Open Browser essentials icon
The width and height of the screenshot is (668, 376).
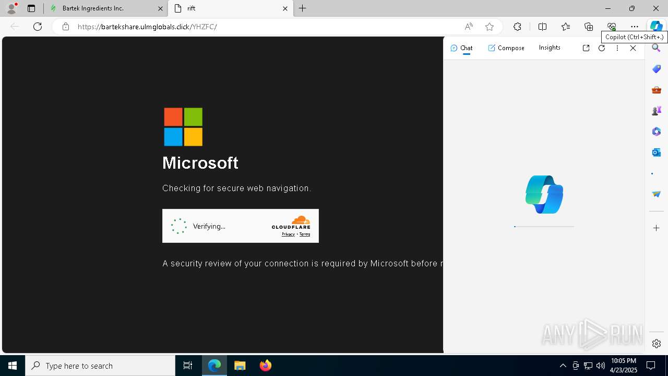click(612, 27)
